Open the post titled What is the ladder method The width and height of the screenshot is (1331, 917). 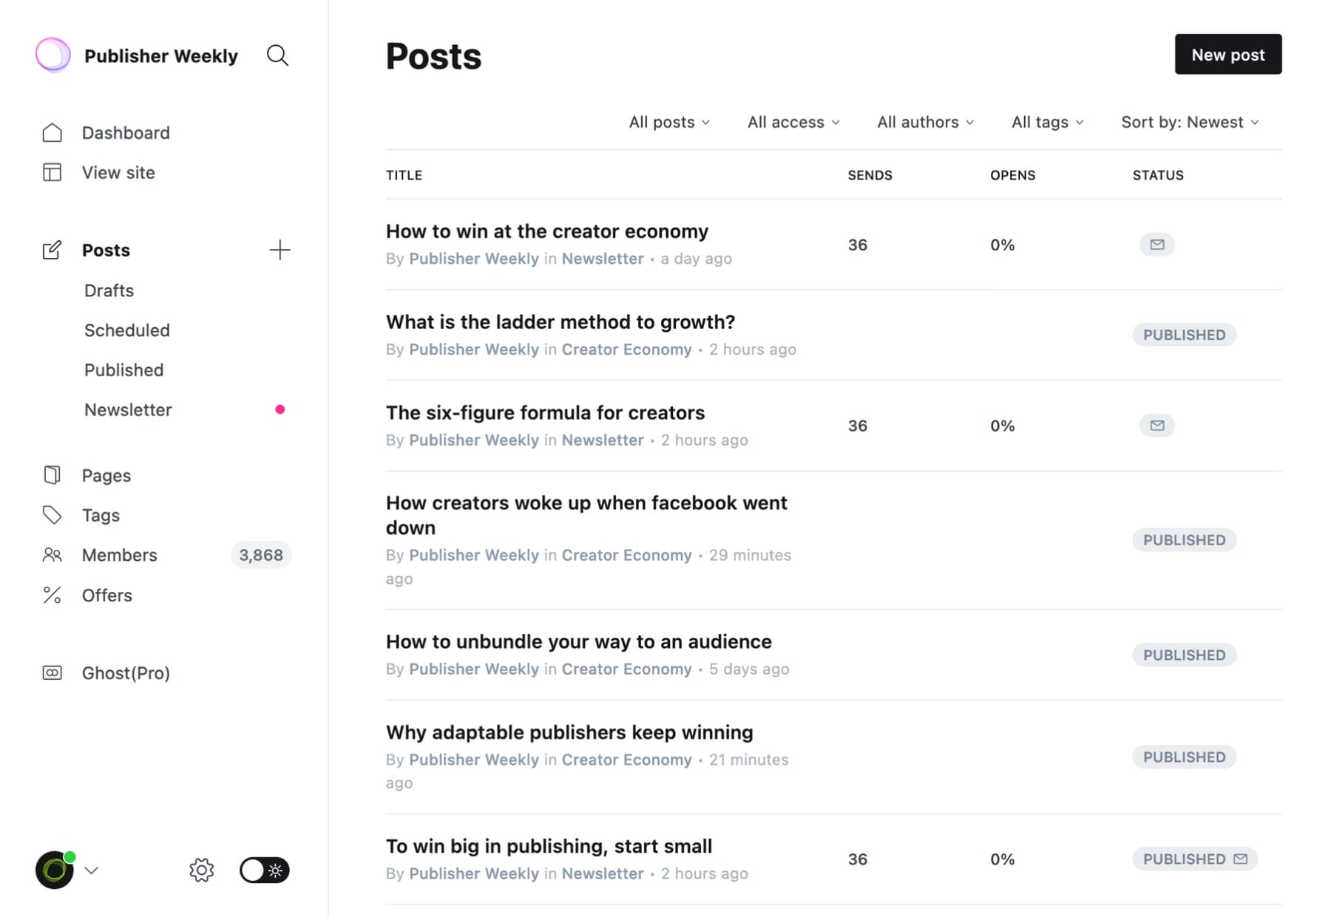560,322
